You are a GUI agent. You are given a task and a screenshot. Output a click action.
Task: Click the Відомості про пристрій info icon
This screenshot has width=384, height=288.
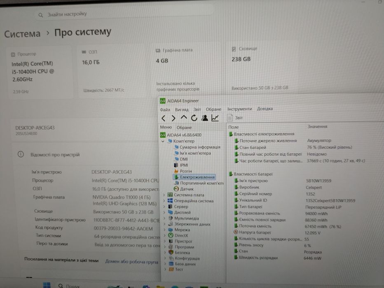click(21, 154)
